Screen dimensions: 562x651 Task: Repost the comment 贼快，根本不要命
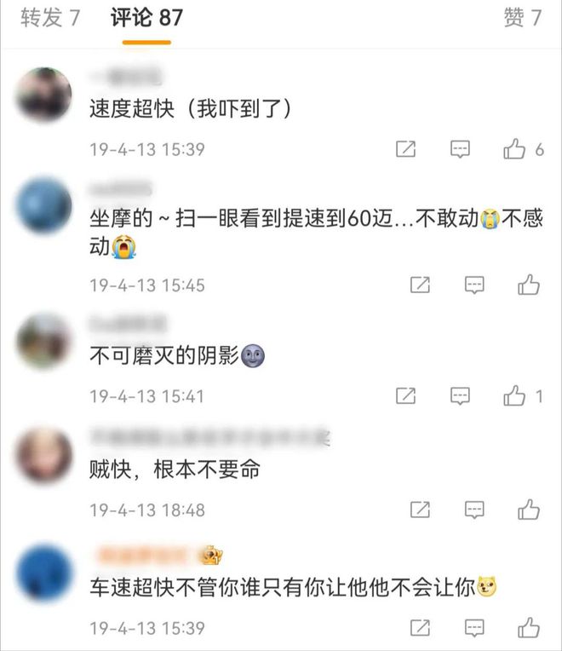tap(420, 510)
